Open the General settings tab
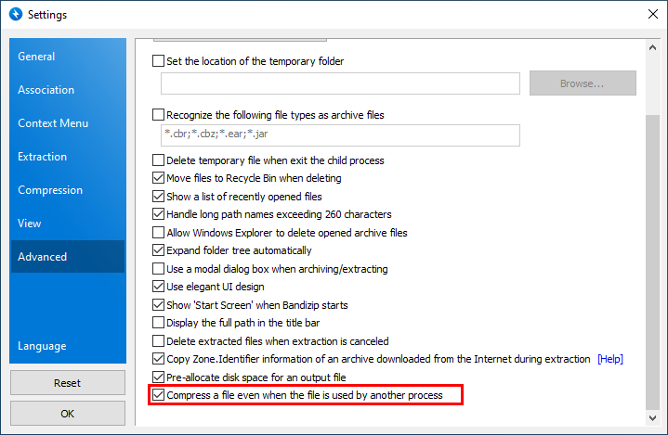The height and width of the screenshot is (435, 668). (36, 57)
